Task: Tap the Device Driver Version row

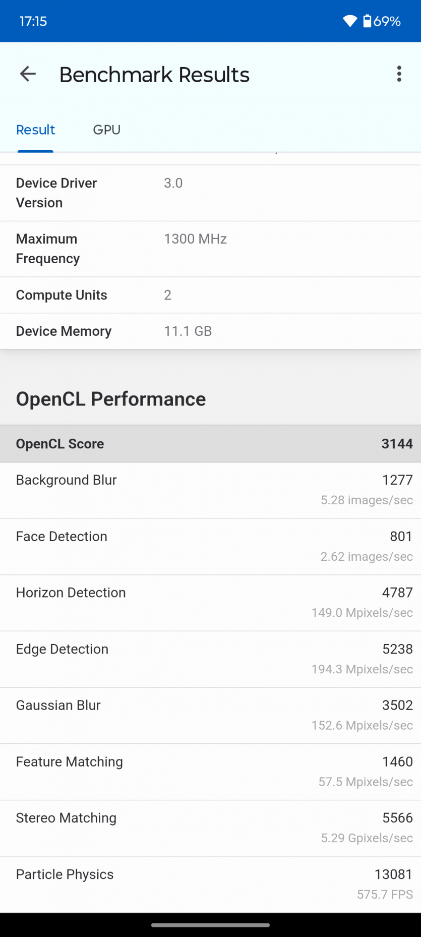Action: click(x=210, y=193)
